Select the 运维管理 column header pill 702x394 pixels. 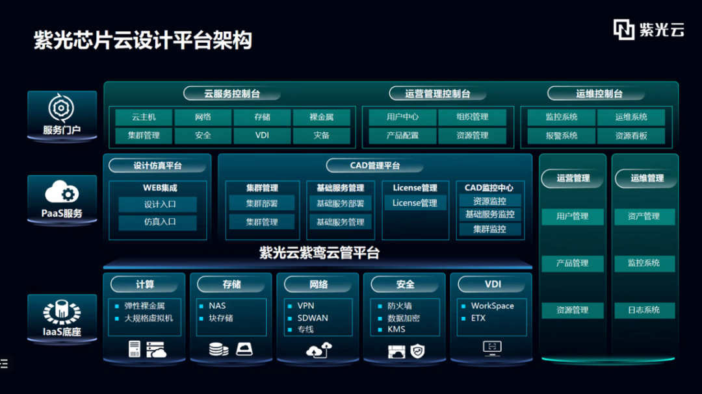click(647, 179)
